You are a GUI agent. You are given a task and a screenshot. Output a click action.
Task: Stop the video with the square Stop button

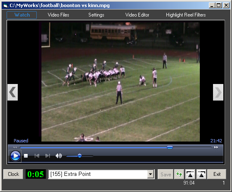click(26, 156)
